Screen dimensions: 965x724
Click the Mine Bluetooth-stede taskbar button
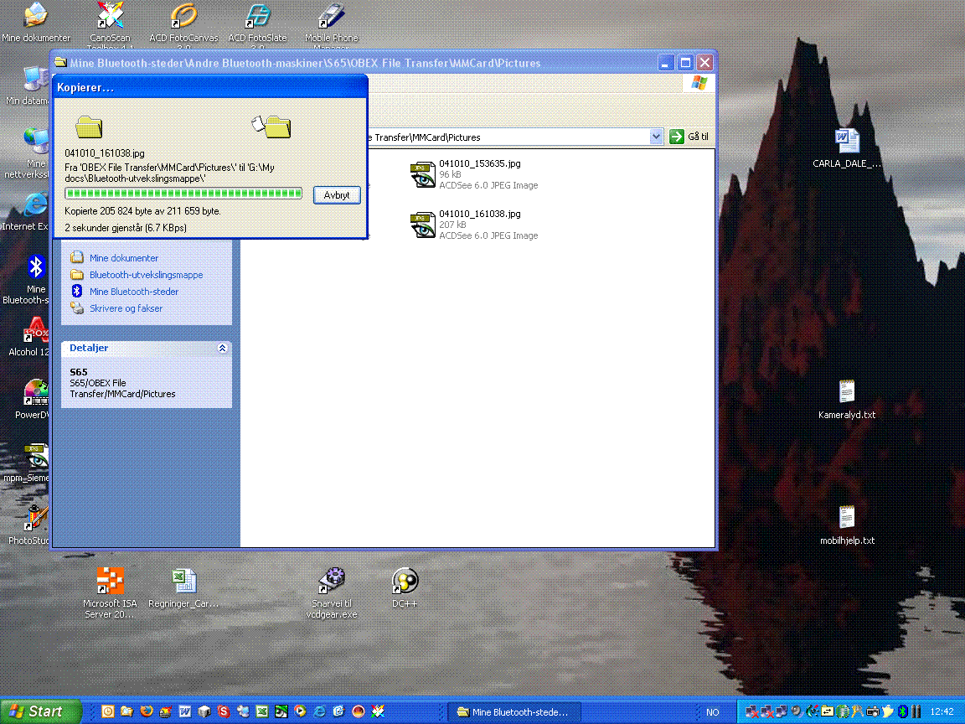(513, 711)
